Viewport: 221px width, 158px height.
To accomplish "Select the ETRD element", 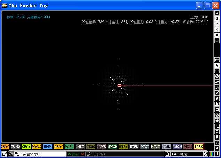I will point(134,147).
